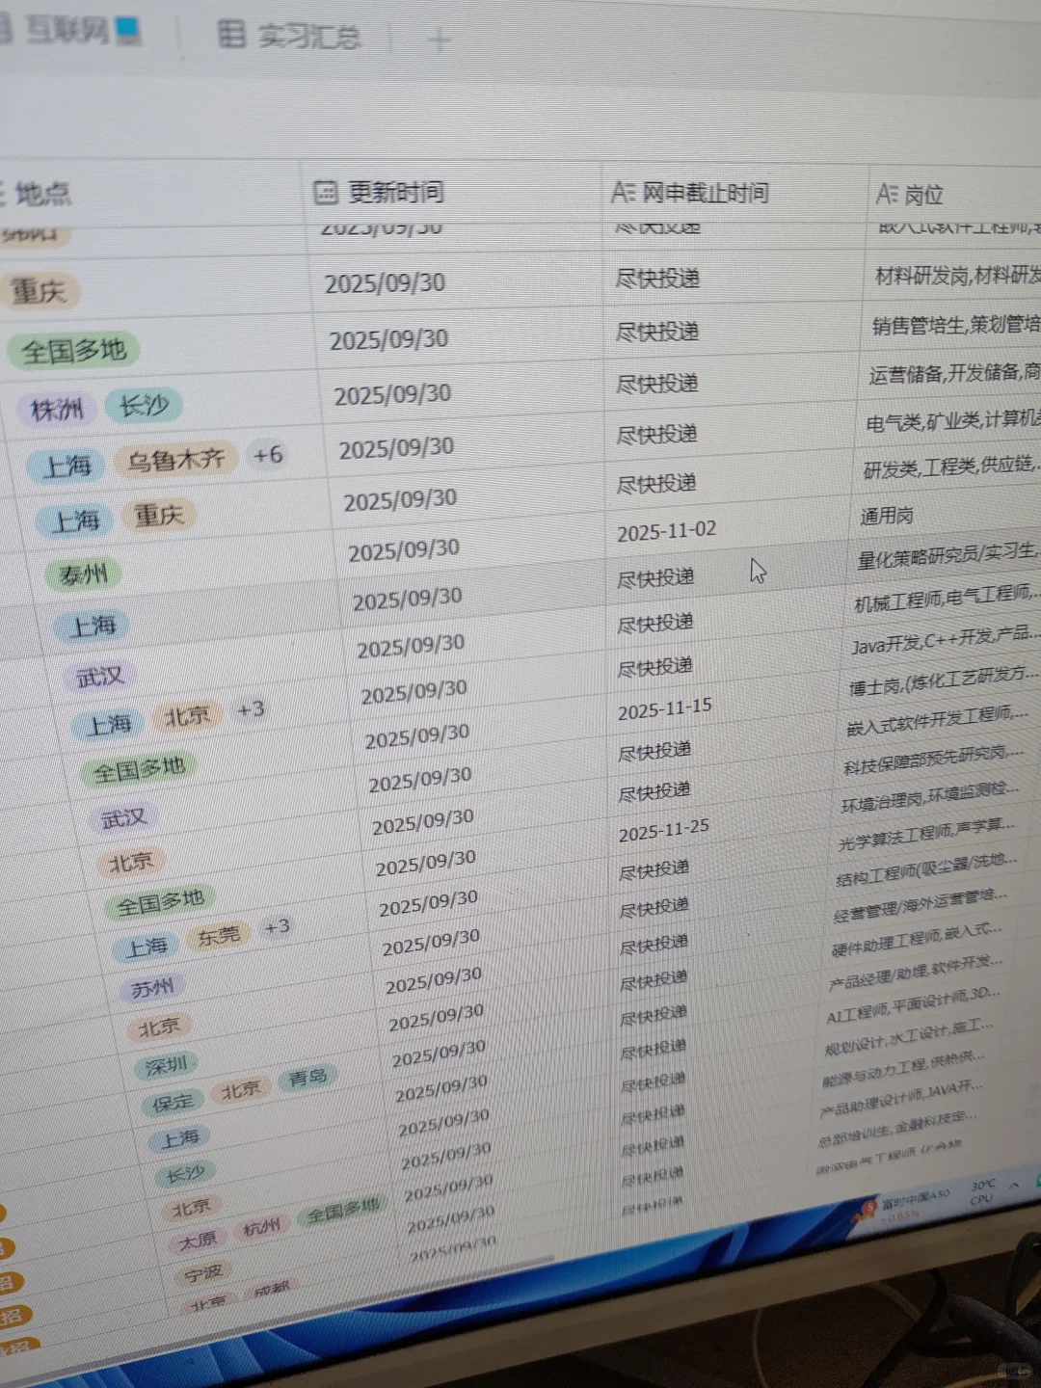Screen dimensions: 1041x1388
Task: Select the 研发类,工程类,供应链 position cell
Action: (x=950, y=468)
